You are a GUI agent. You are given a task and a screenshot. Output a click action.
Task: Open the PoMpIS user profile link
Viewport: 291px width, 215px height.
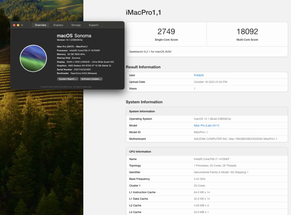[199, 75]
